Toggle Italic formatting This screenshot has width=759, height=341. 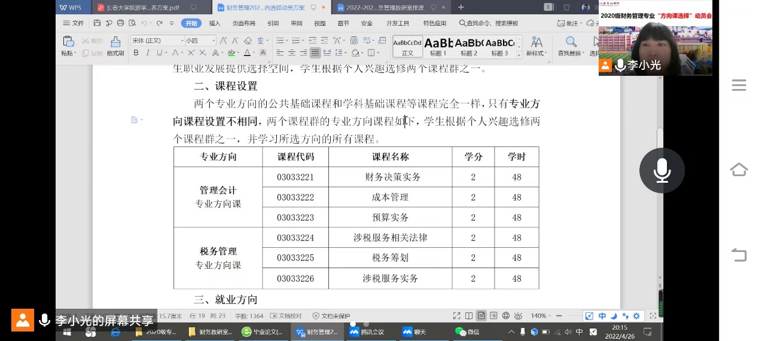148,53
